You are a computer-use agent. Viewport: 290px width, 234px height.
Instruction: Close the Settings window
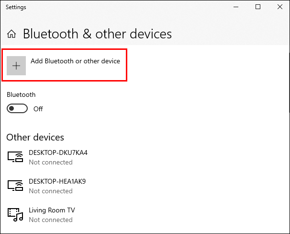pos(279,7)
